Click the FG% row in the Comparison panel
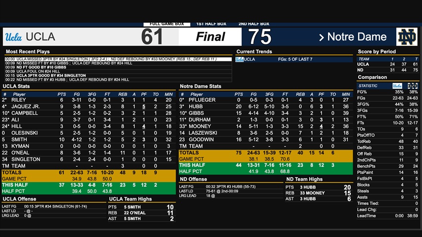 coord(388,92)
